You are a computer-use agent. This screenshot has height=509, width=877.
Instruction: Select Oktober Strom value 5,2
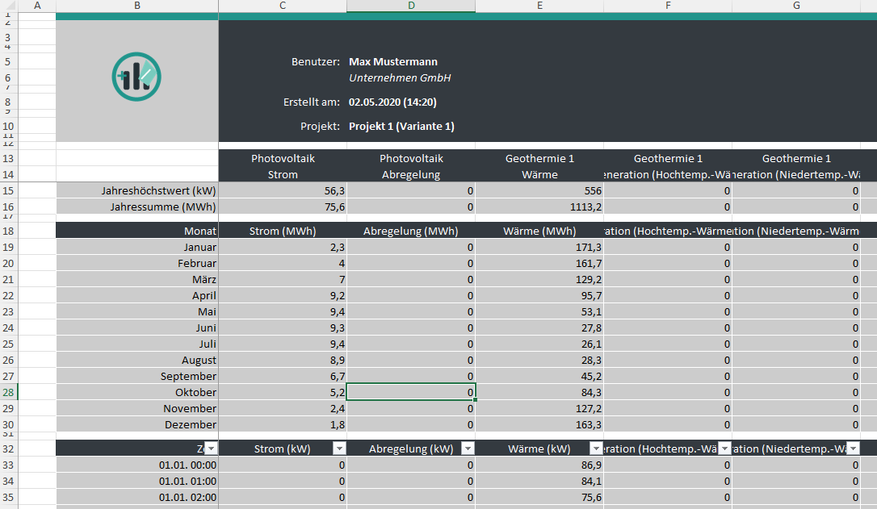click(x=283, y=392)
